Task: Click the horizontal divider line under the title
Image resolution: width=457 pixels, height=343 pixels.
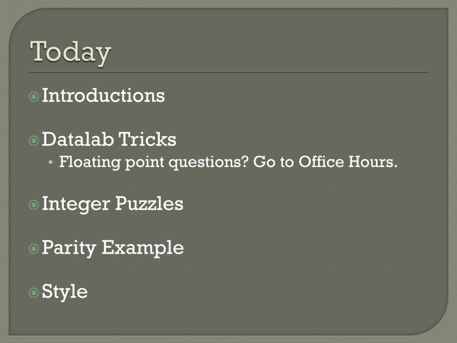Action: coord(229,72)
